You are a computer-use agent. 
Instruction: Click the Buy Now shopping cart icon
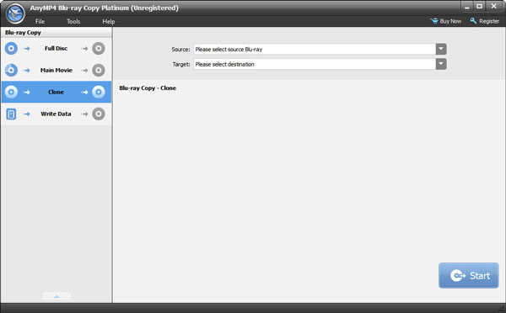coord(434,21)
